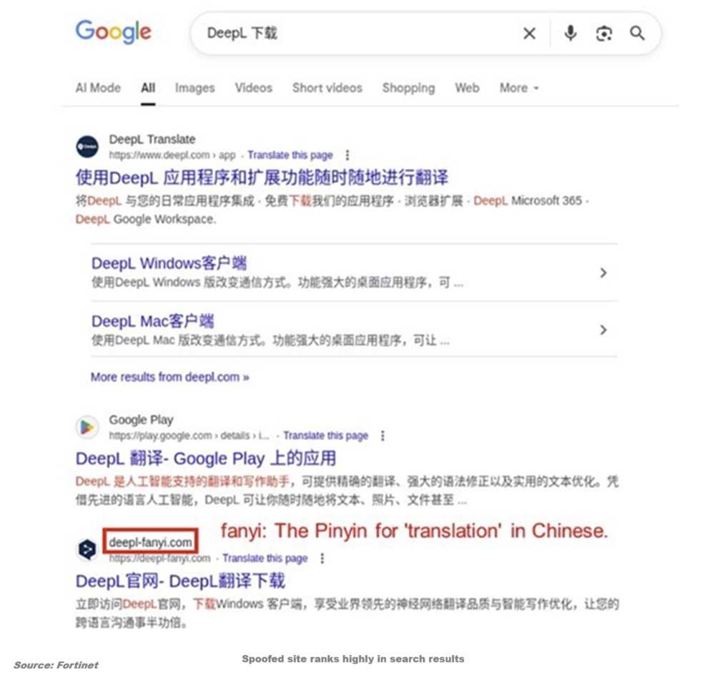Switch to the AI Mode tab
The width and height of the screenshot is (715, 683).
(x=98, y=88)
